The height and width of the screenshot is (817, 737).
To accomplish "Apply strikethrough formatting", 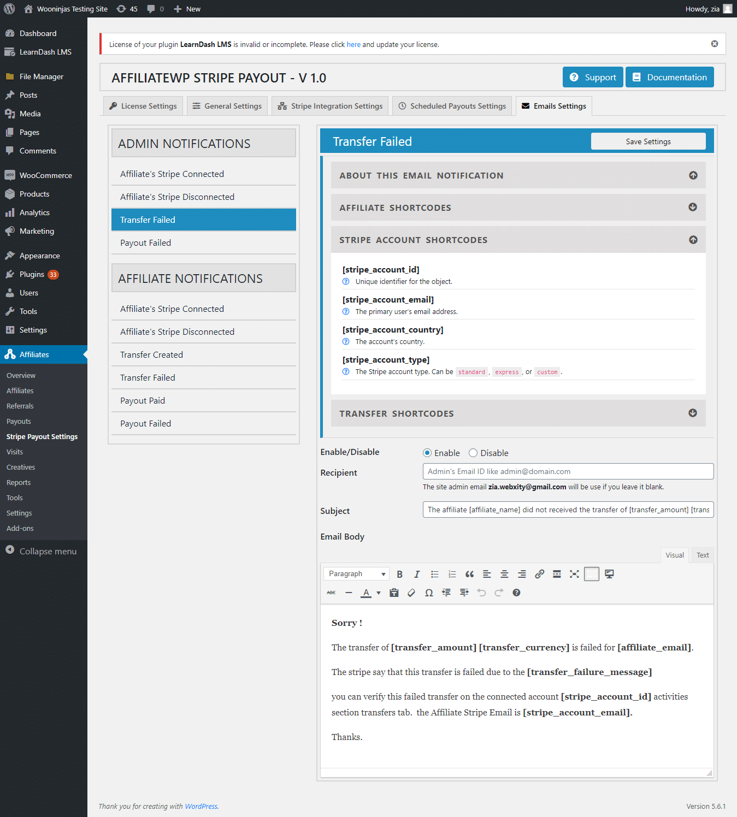I will [331, 593].
